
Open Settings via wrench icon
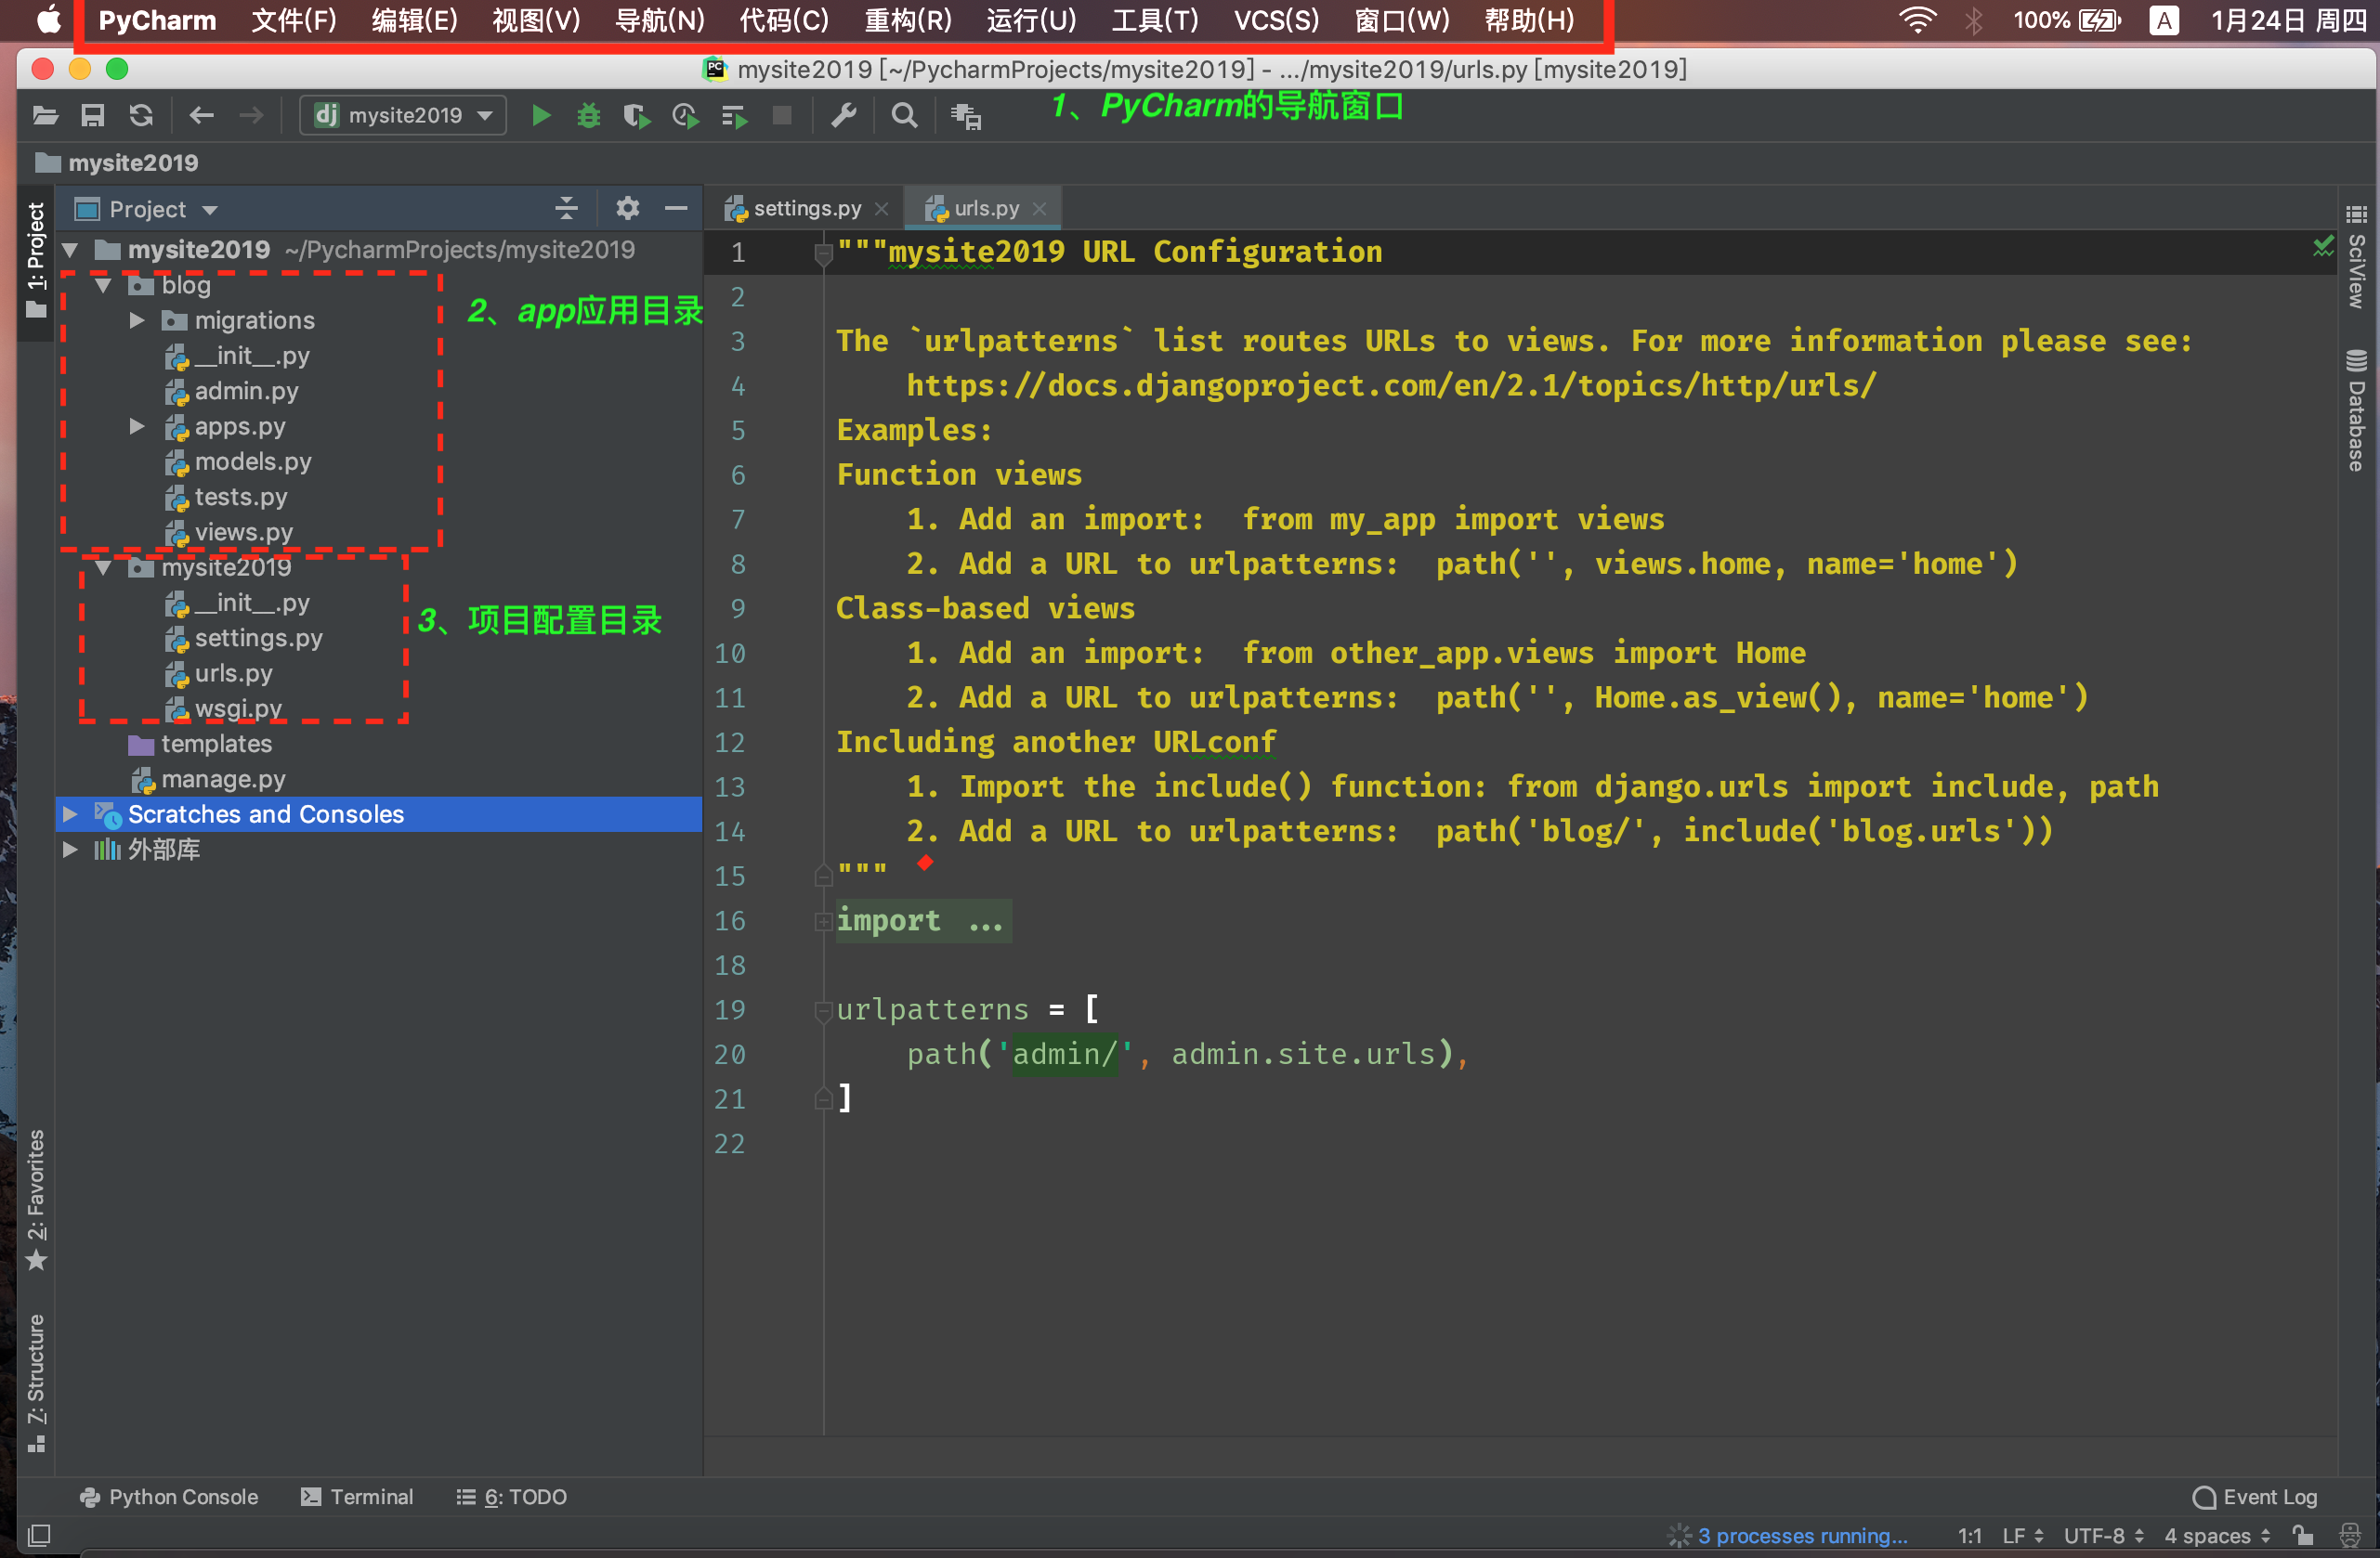(844, 116)
